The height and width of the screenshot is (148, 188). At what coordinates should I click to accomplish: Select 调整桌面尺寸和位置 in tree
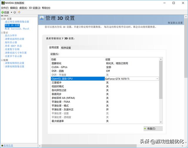[16, 53]
